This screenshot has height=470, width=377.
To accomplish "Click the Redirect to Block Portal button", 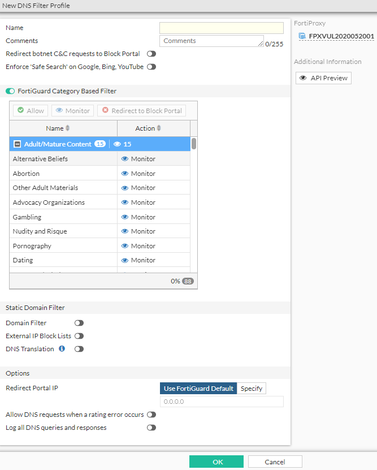I will point(142,111).
